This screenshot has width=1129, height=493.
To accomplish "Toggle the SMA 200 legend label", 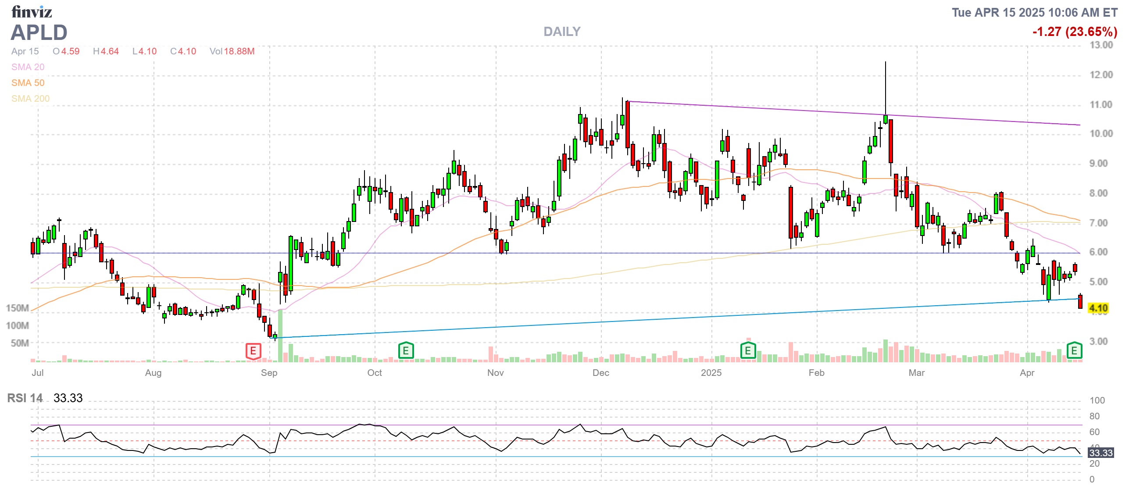I will tap(30, 99).
